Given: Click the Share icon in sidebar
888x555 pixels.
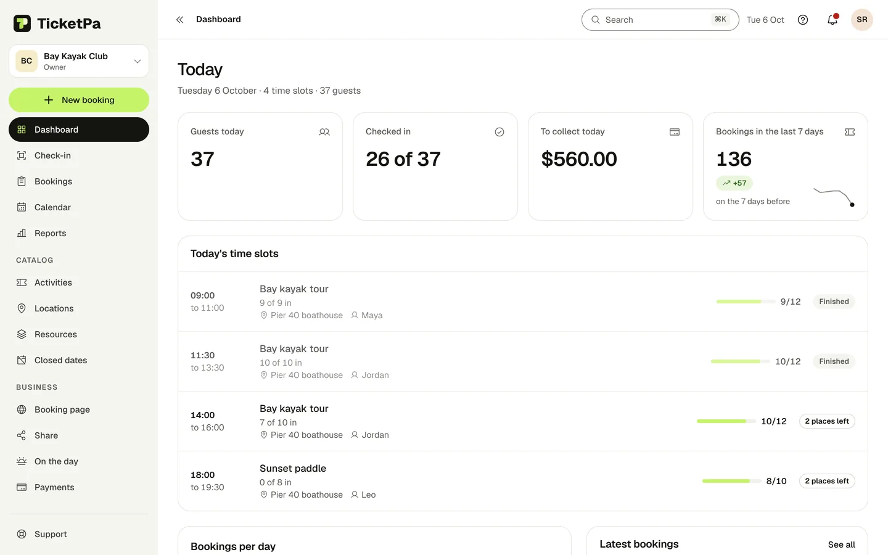Looking at the screenshot, I should click(x=22, y=435).
